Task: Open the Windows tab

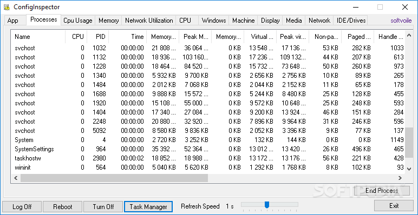Action: (x=214, y=21)
